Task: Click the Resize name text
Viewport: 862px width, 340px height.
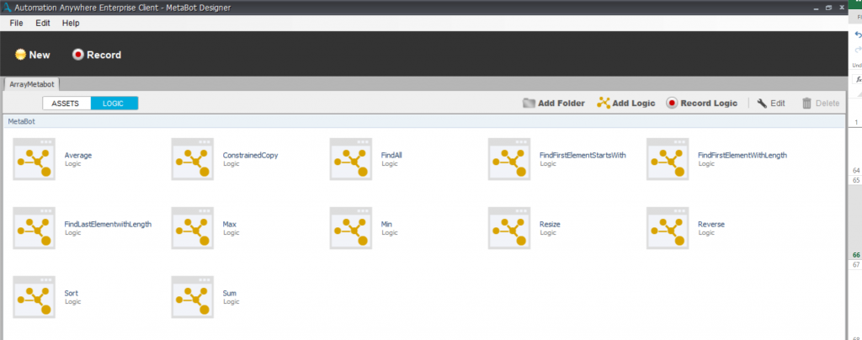Action: (550, 224)
